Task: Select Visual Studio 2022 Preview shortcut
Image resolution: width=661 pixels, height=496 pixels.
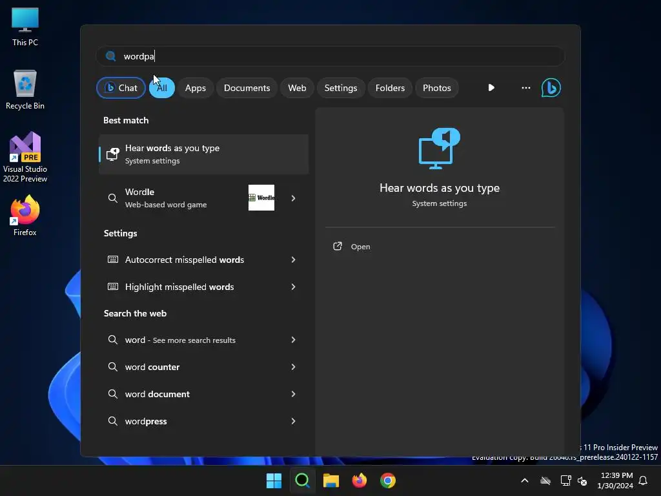Action: 25,157
